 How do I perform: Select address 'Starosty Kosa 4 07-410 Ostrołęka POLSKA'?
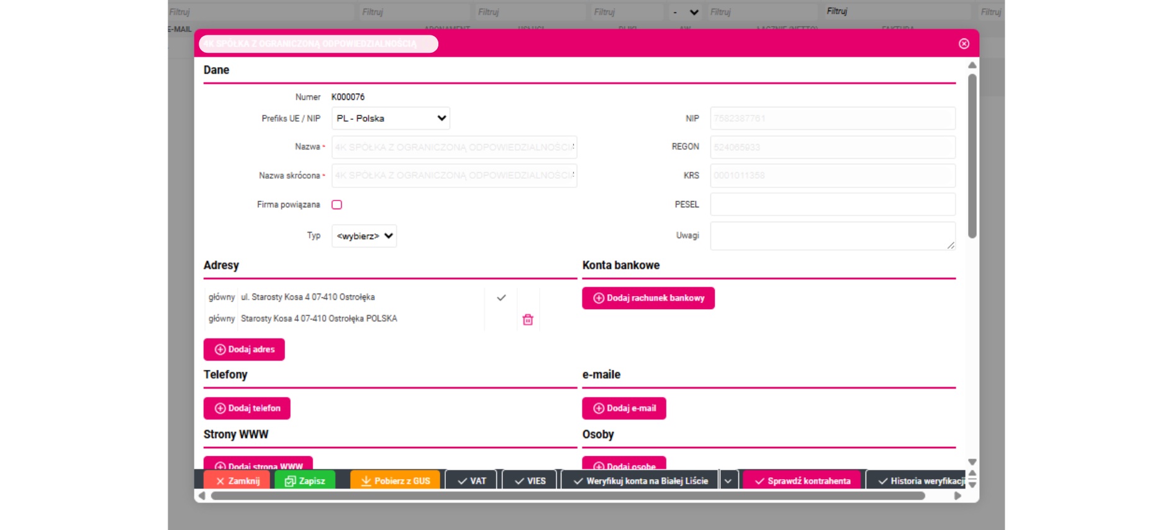pyautogui.click(x=319, y=318)
